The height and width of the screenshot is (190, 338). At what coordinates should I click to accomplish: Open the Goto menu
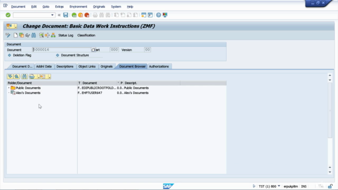(x=46, y=7)
